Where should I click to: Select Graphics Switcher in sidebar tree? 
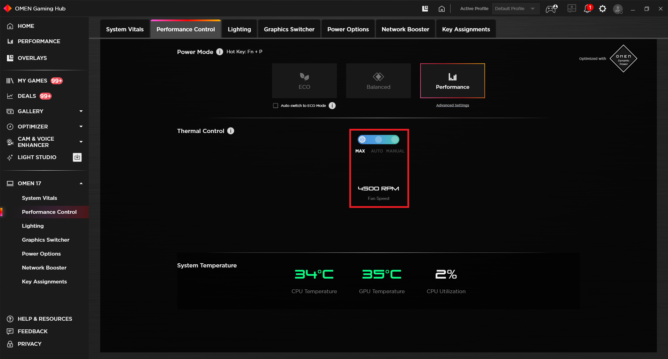click(46, 240)
